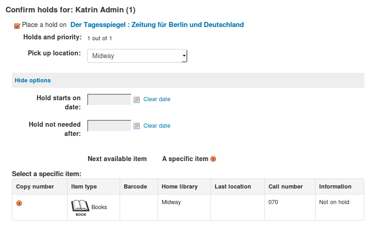Toggle the Place a hold on checkbox
The image size is (379, 232).
(x=17, y=26)
